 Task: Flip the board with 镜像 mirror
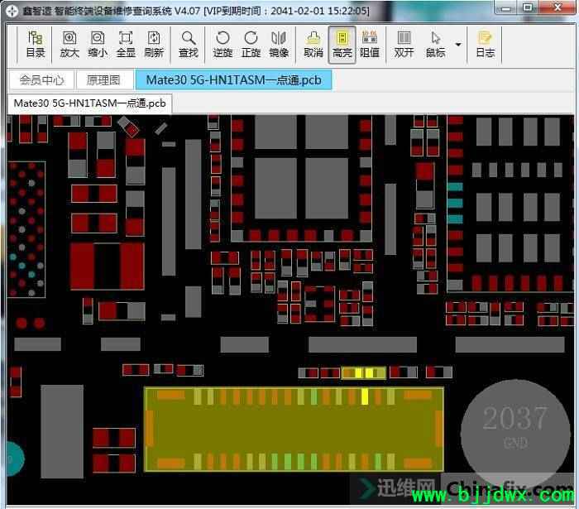click(x=279, y=45)
